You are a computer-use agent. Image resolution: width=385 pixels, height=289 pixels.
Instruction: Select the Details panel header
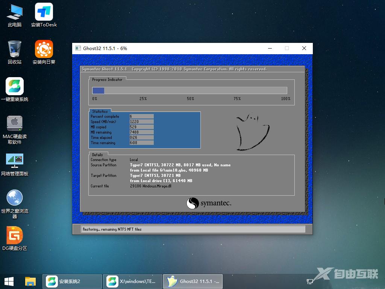click(97, 154)
